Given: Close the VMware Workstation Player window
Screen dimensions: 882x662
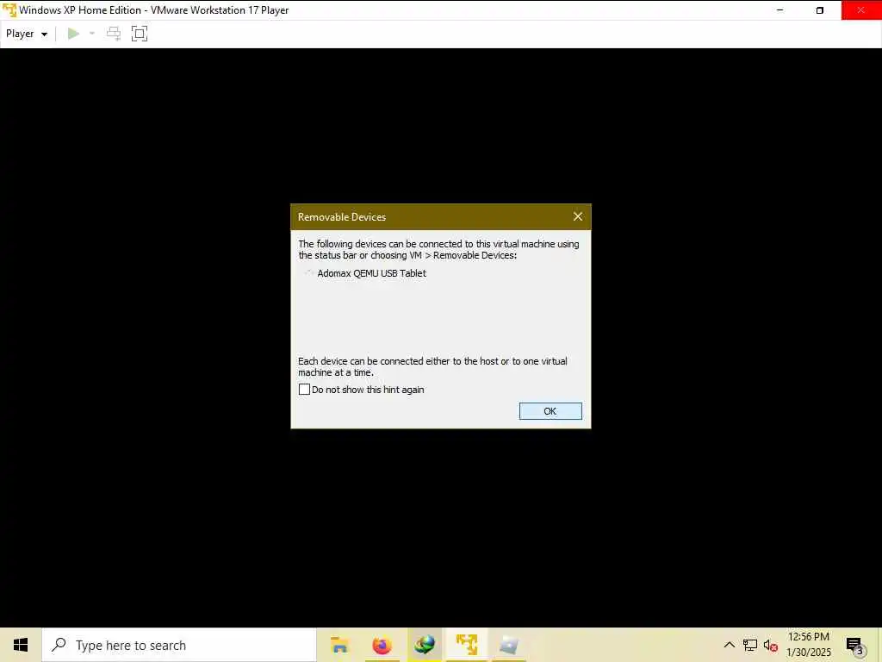Looking at the screenshot, I should [861, 10].
